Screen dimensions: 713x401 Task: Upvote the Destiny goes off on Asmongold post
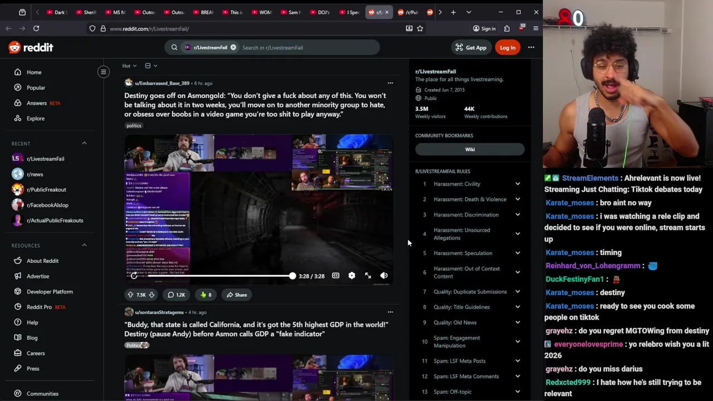coord(130,295)
